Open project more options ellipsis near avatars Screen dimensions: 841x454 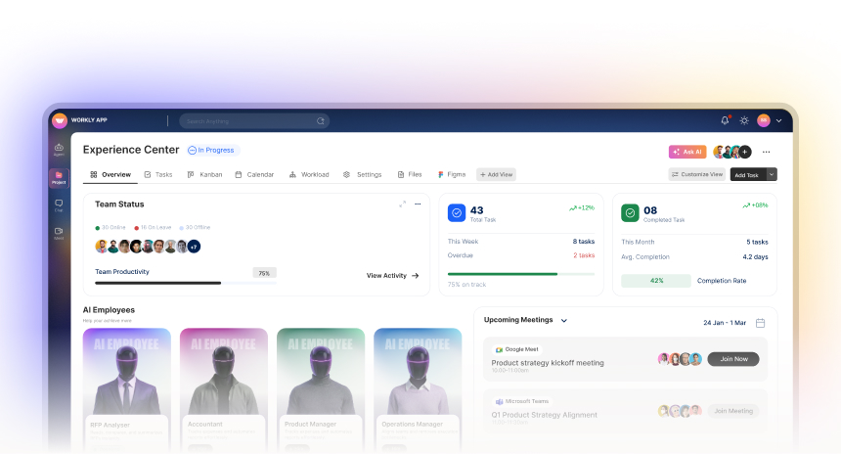tap(766, 152)
